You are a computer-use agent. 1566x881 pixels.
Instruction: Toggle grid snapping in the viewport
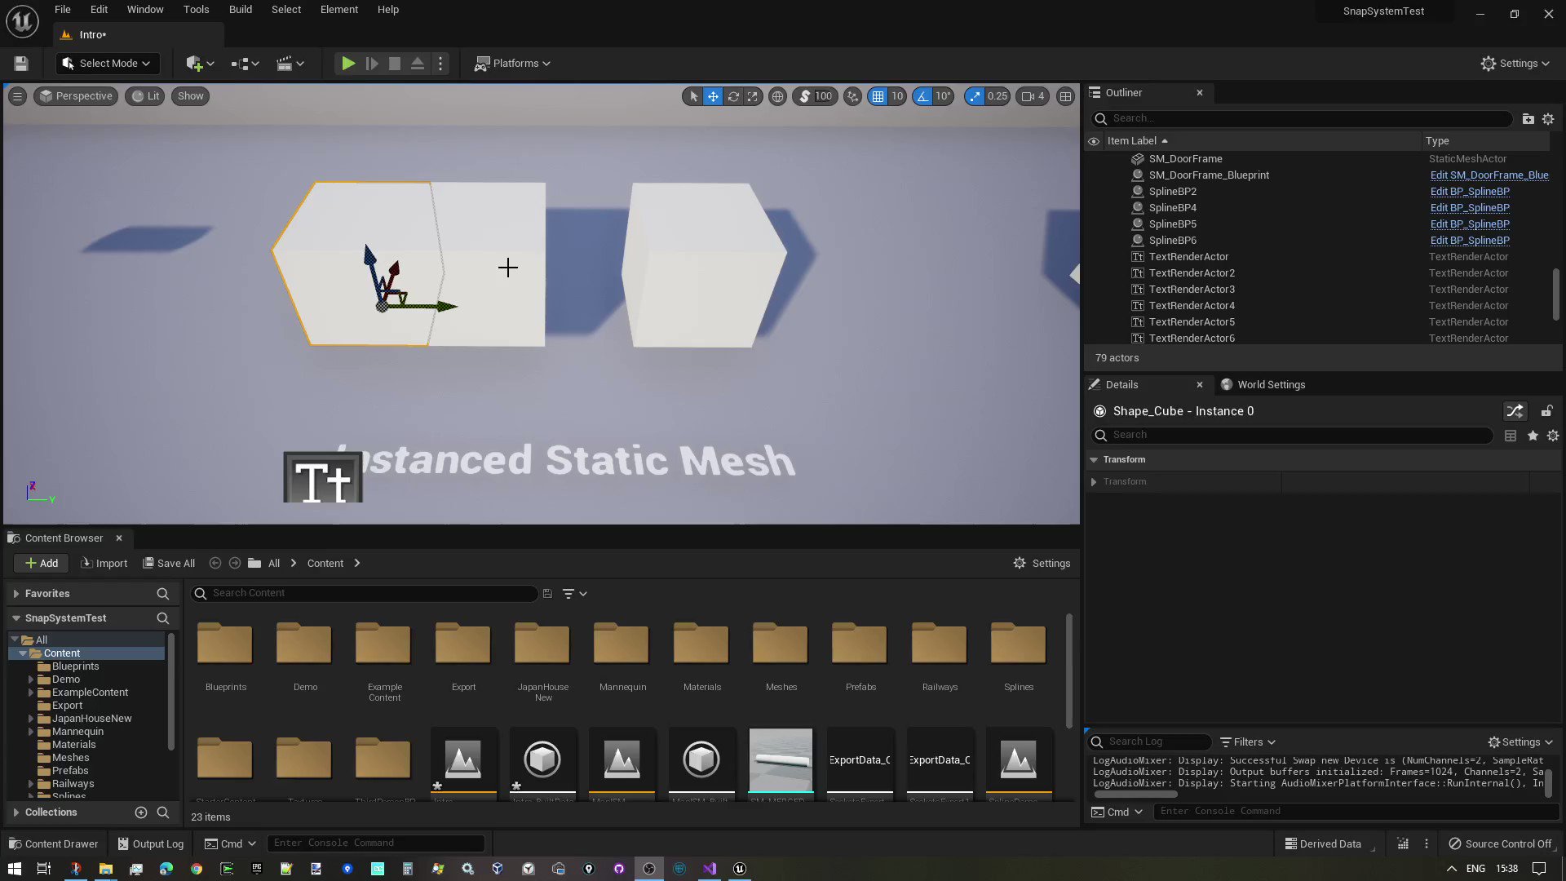tap(878, 96)
